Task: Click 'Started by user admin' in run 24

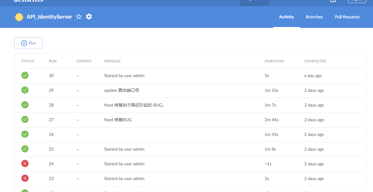Action: pos(124,164)
